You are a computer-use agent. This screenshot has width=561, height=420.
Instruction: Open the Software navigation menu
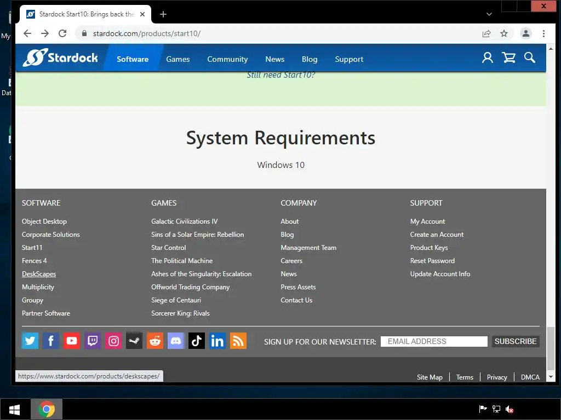pyautogui.click(x=133, y=59)
